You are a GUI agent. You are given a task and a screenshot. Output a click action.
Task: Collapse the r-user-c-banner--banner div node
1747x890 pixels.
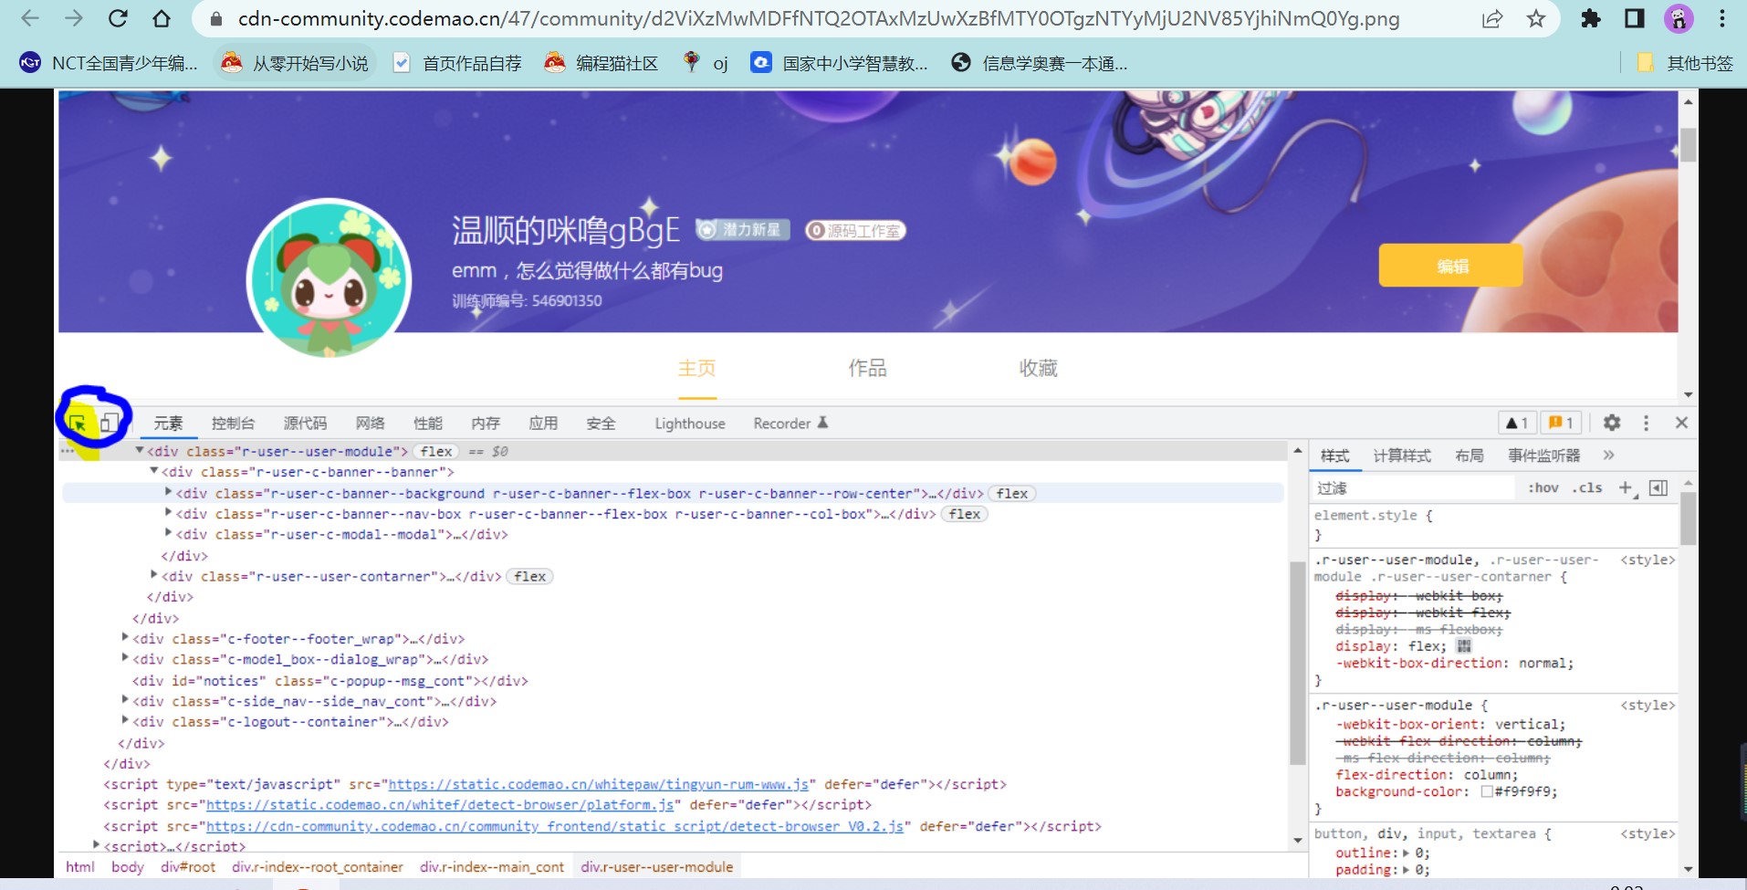click(154, 471)
